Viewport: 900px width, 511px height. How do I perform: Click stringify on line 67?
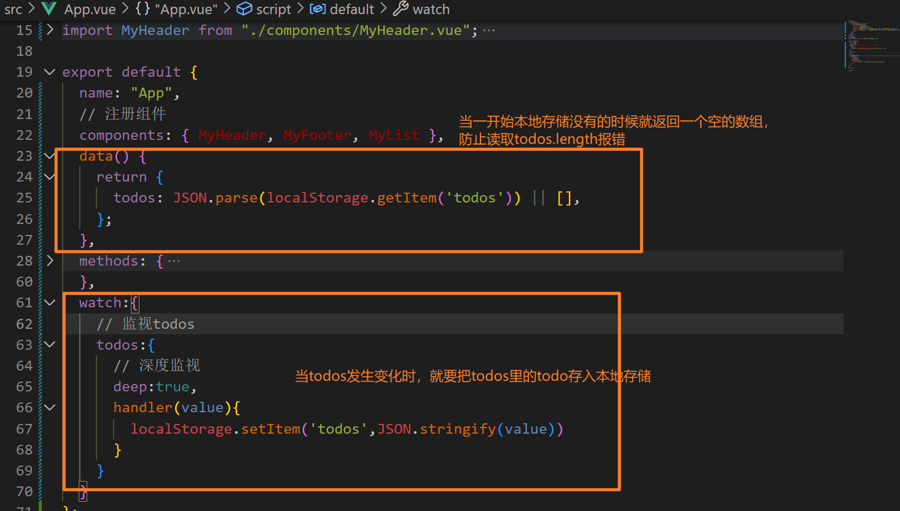click(x=458, y=429)
